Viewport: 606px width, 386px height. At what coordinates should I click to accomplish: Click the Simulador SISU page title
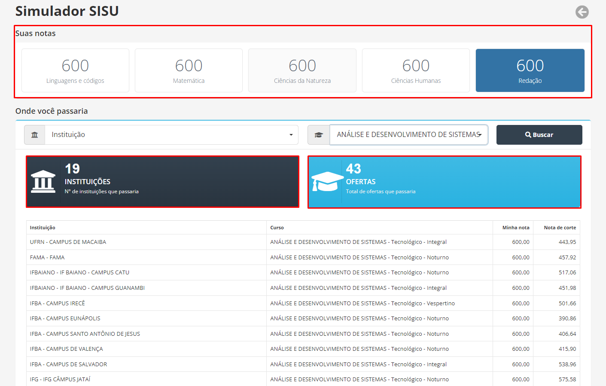pos(67,11)
